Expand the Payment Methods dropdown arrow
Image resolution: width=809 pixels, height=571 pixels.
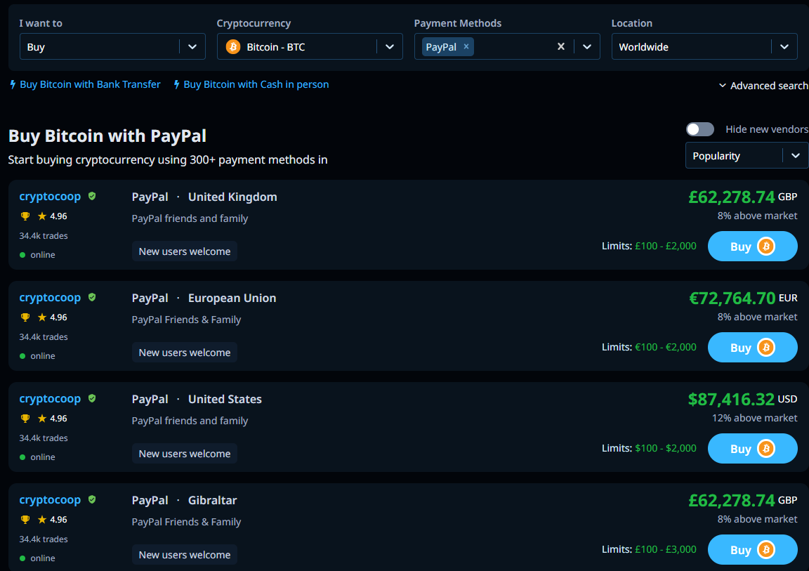pos(586,46)
